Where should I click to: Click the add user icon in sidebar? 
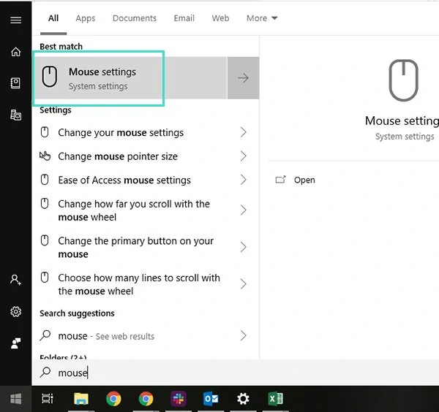click(x=15, y=280)
